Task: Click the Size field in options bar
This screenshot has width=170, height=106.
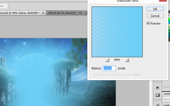Action: (x=4, y=6)
